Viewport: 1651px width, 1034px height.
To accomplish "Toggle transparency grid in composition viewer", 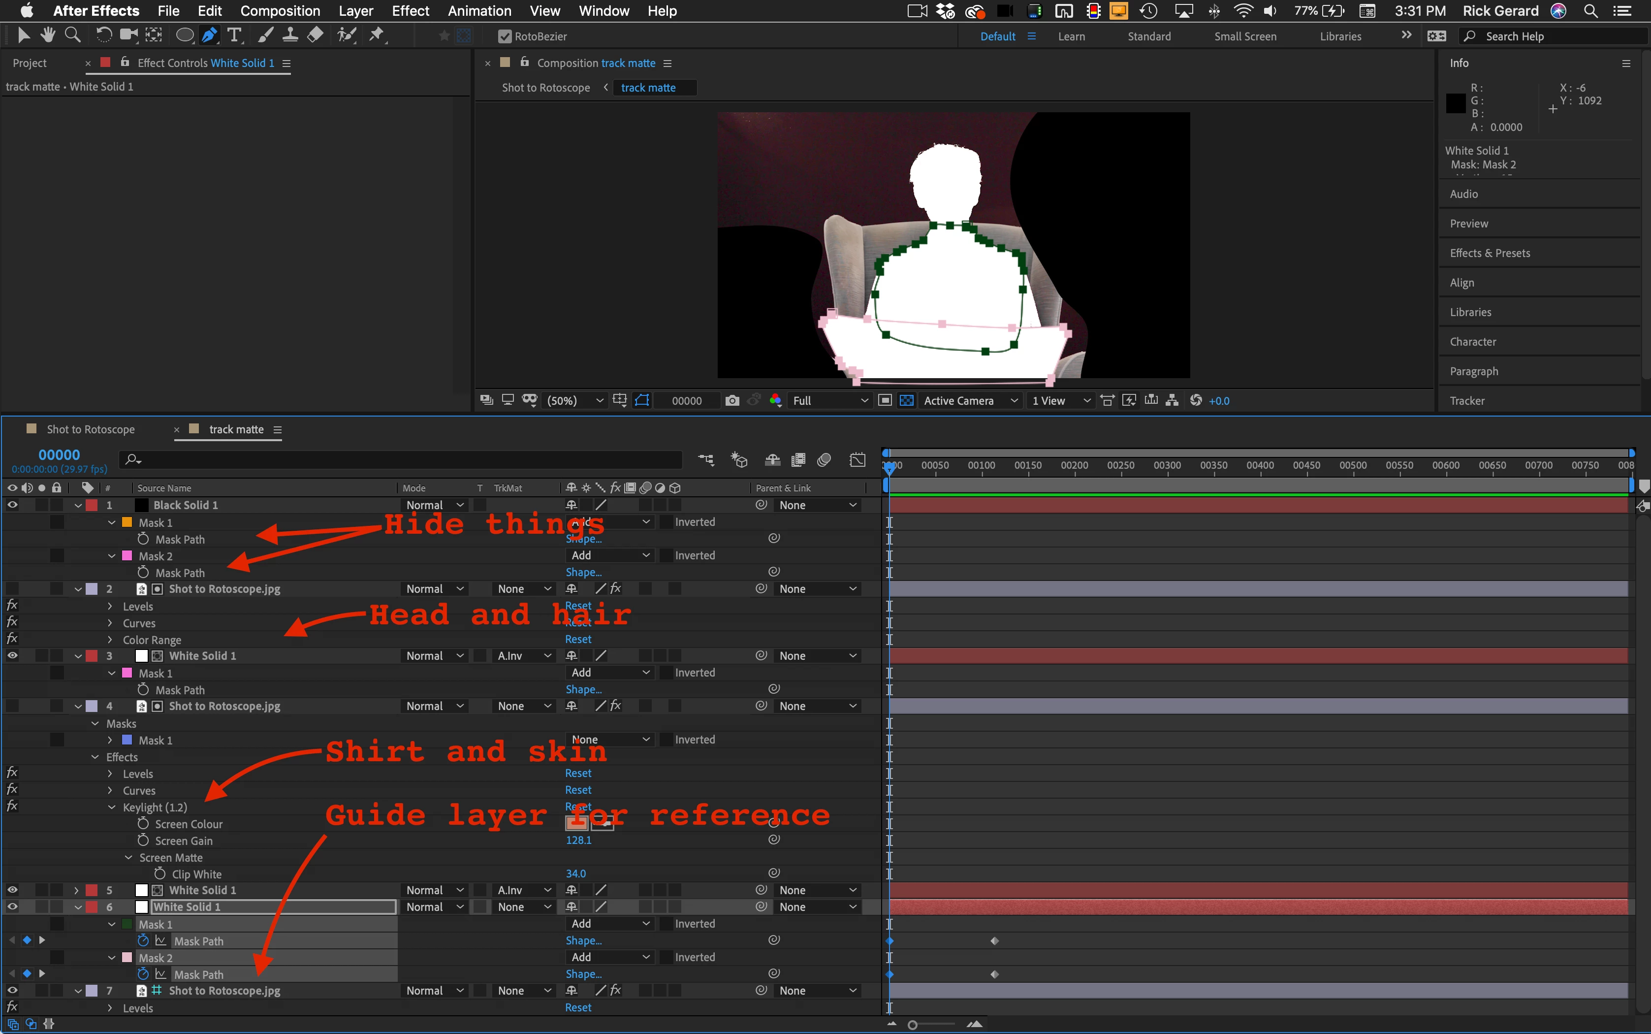I will (907, 401).
